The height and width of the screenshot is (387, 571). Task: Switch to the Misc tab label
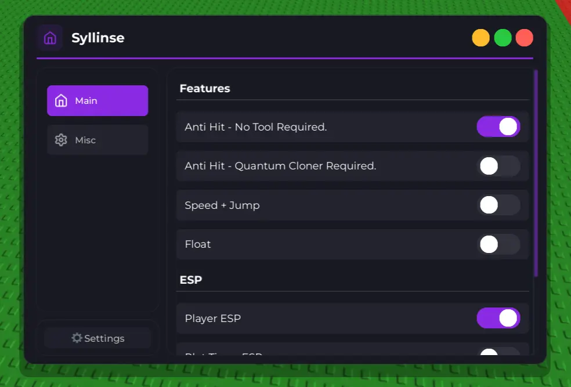coord(85,140)
